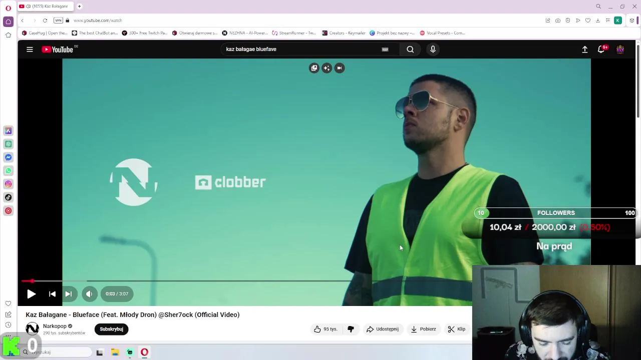Open the new tab plus button

79,6
